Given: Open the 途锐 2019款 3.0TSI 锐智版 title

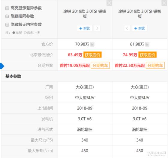Looking at the screenshot, I should coord(139,14).
